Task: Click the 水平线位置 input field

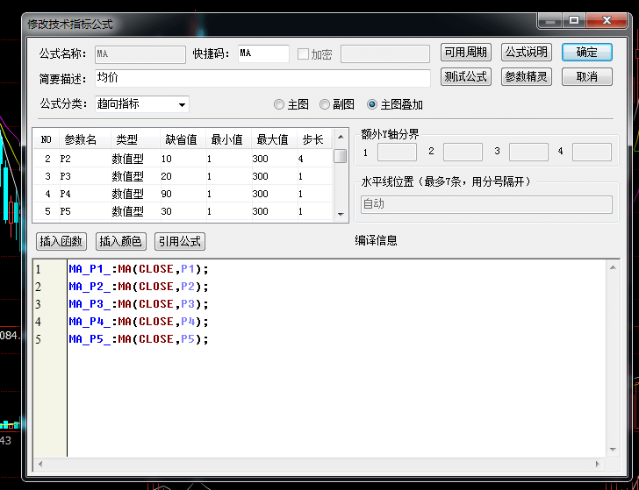Action: pyautogui.click(x=486, y=204)
